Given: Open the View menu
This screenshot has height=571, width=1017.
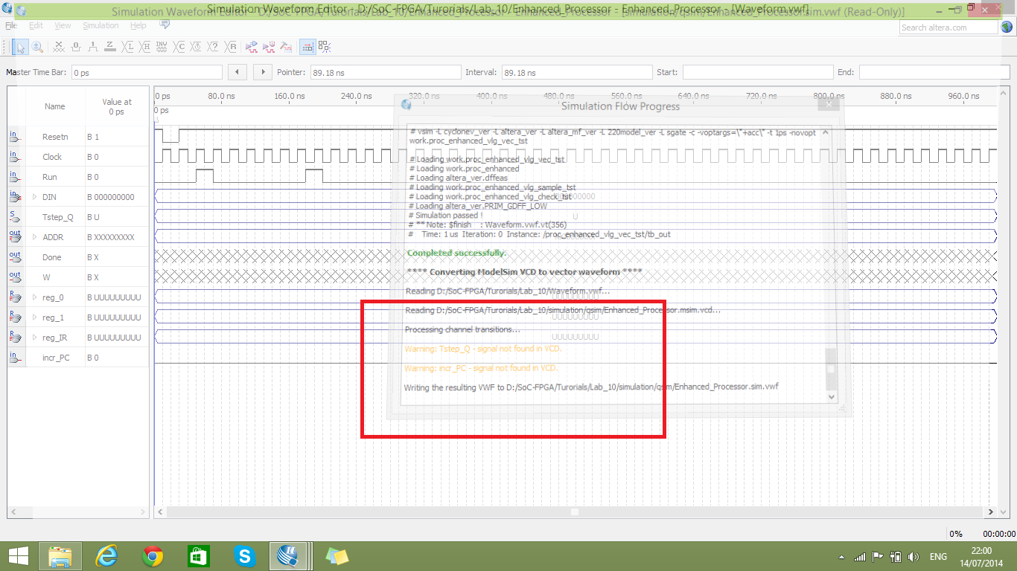Looking at the screenshot, I should click(x=63, y=25).
